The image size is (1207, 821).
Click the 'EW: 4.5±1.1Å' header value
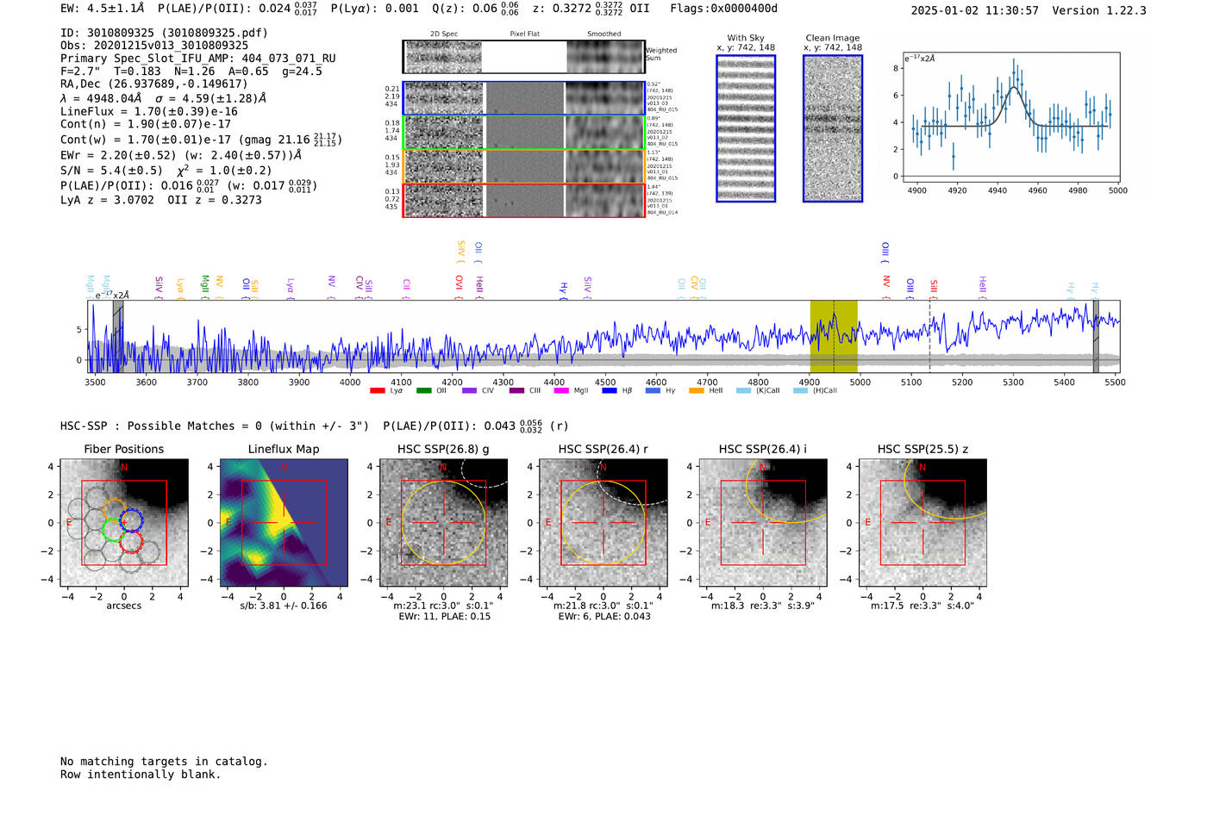(x=103, y=9)
